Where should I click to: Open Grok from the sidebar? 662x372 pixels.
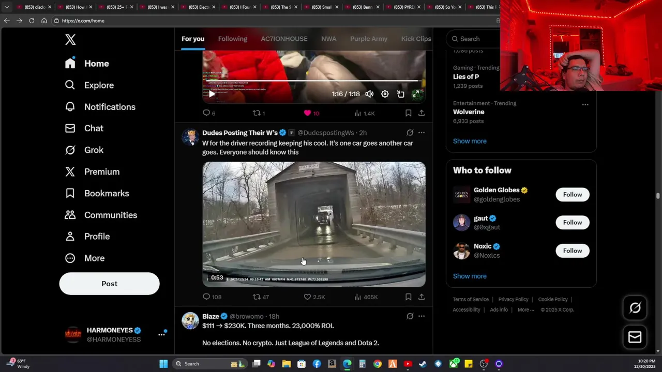84,150
